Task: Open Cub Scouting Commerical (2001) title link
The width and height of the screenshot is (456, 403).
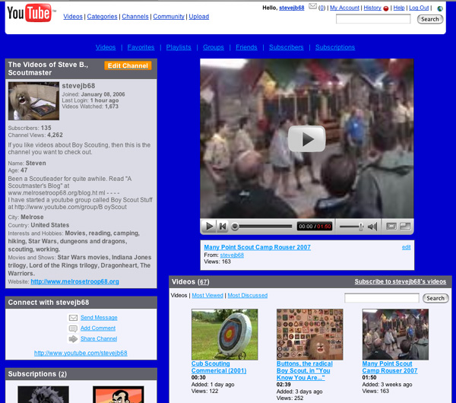Action: [219, 367]
